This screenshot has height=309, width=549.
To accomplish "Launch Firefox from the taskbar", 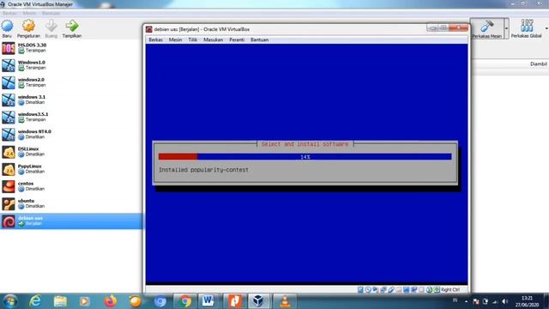I will [111, 301].
